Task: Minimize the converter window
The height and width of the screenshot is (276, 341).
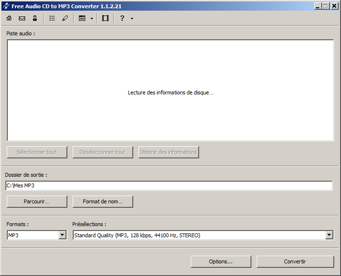Action: click(318, 6)
